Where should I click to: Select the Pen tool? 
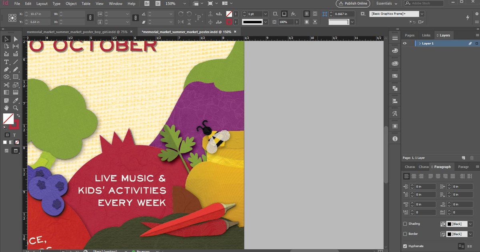coord(6,69)
